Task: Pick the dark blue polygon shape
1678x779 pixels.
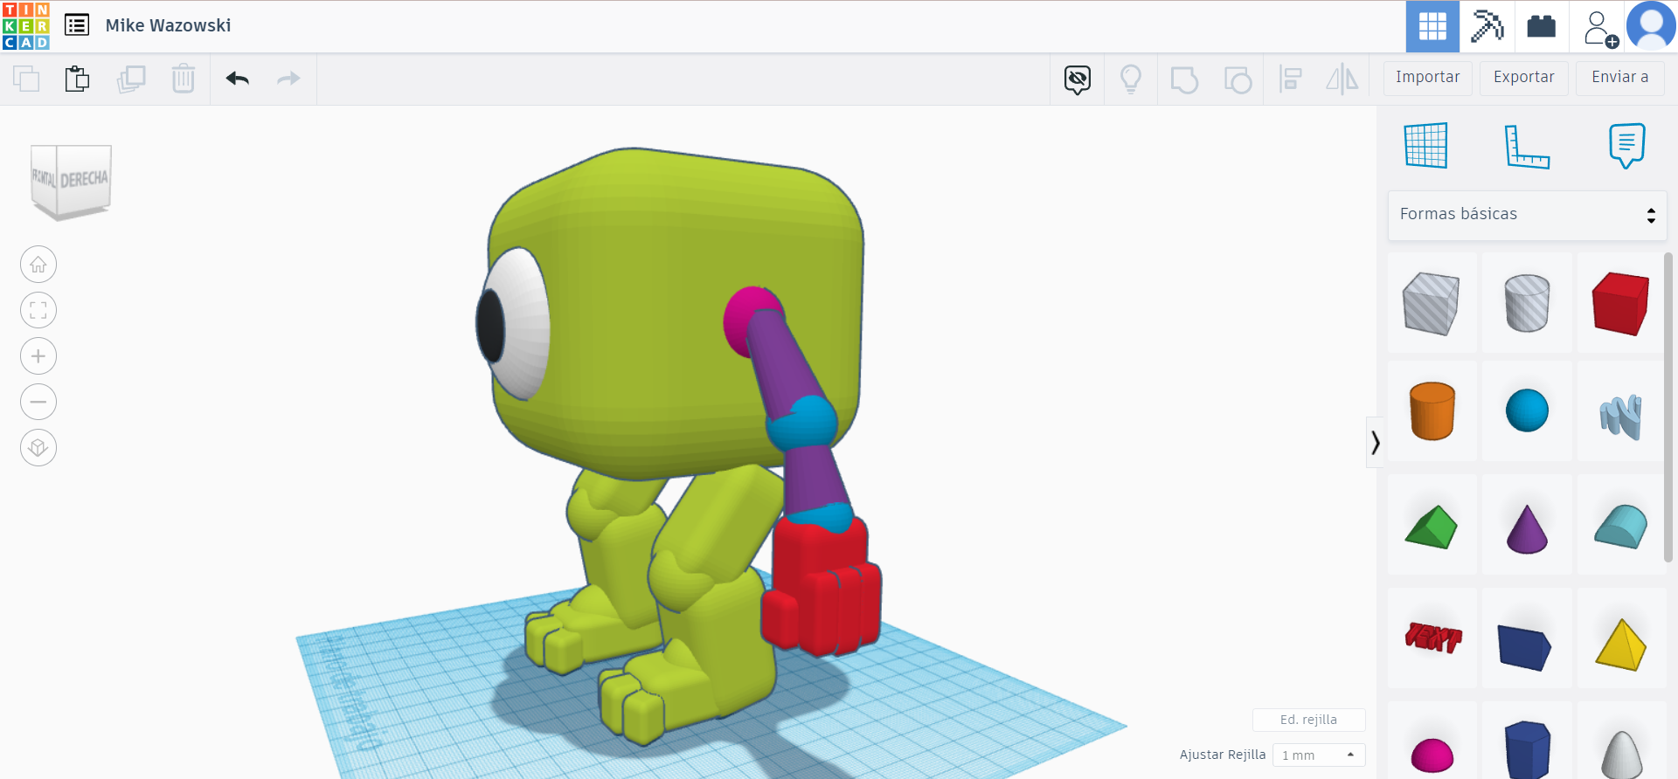Action: tap(1527, 741)
